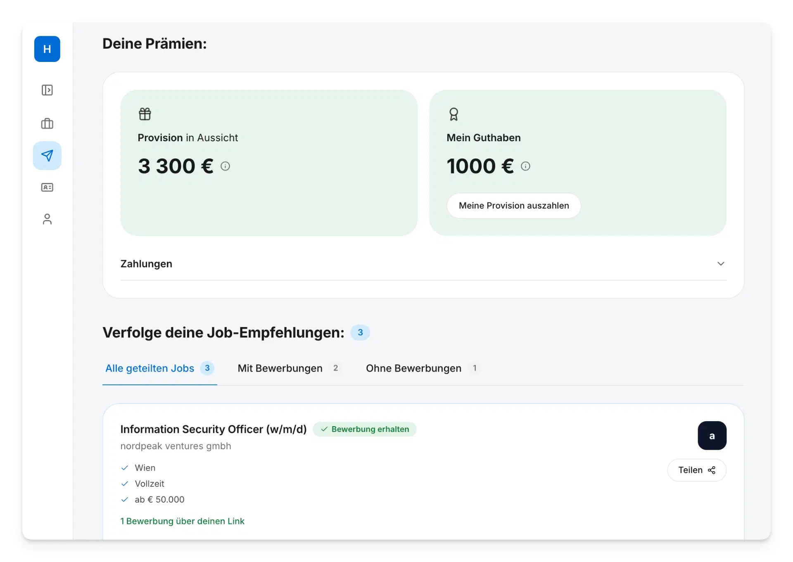793x562 pixels.
Task: Click the blue H logo icon
Action: point(47,49)
